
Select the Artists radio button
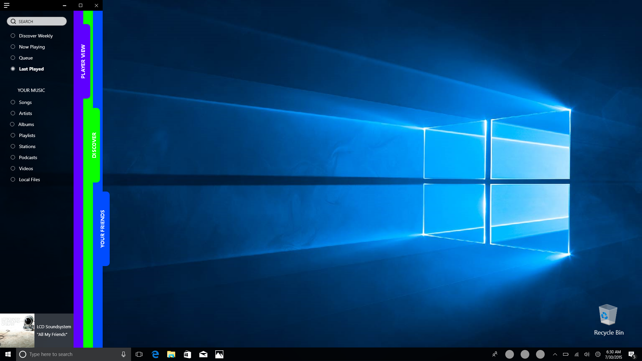tap(13, 113)
